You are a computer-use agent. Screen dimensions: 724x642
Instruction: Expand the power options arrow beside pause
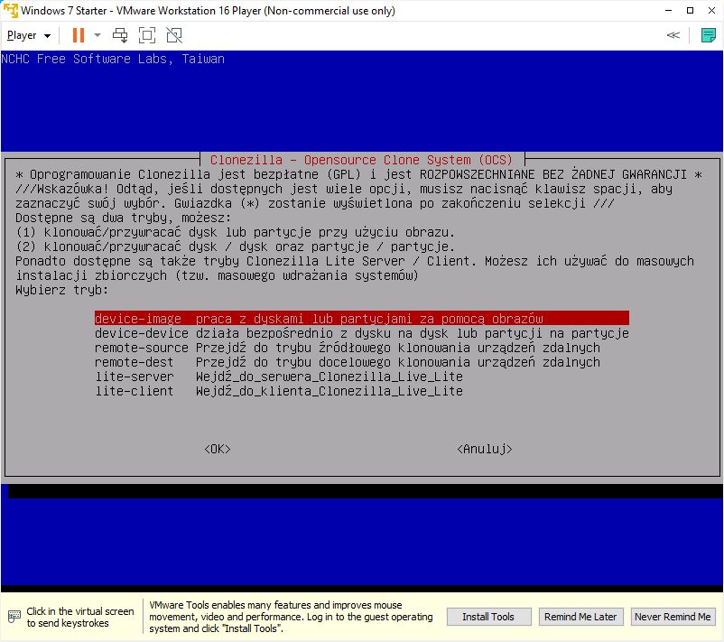97,35
